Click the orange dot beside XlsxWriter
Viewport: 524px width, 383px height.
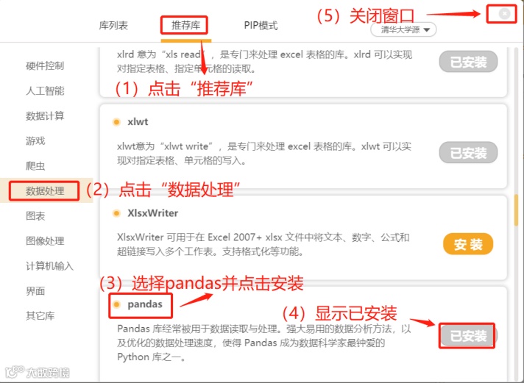pos(116,213)
